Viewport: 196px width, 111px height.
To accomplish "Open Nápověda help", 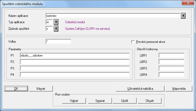I will (x=179, y=89).
